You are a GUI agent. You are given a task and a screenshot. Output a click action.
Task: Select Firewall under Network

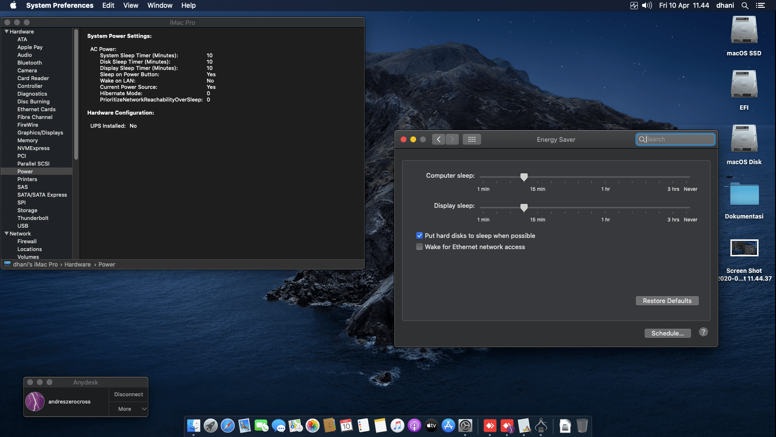(x=27, y=241)
